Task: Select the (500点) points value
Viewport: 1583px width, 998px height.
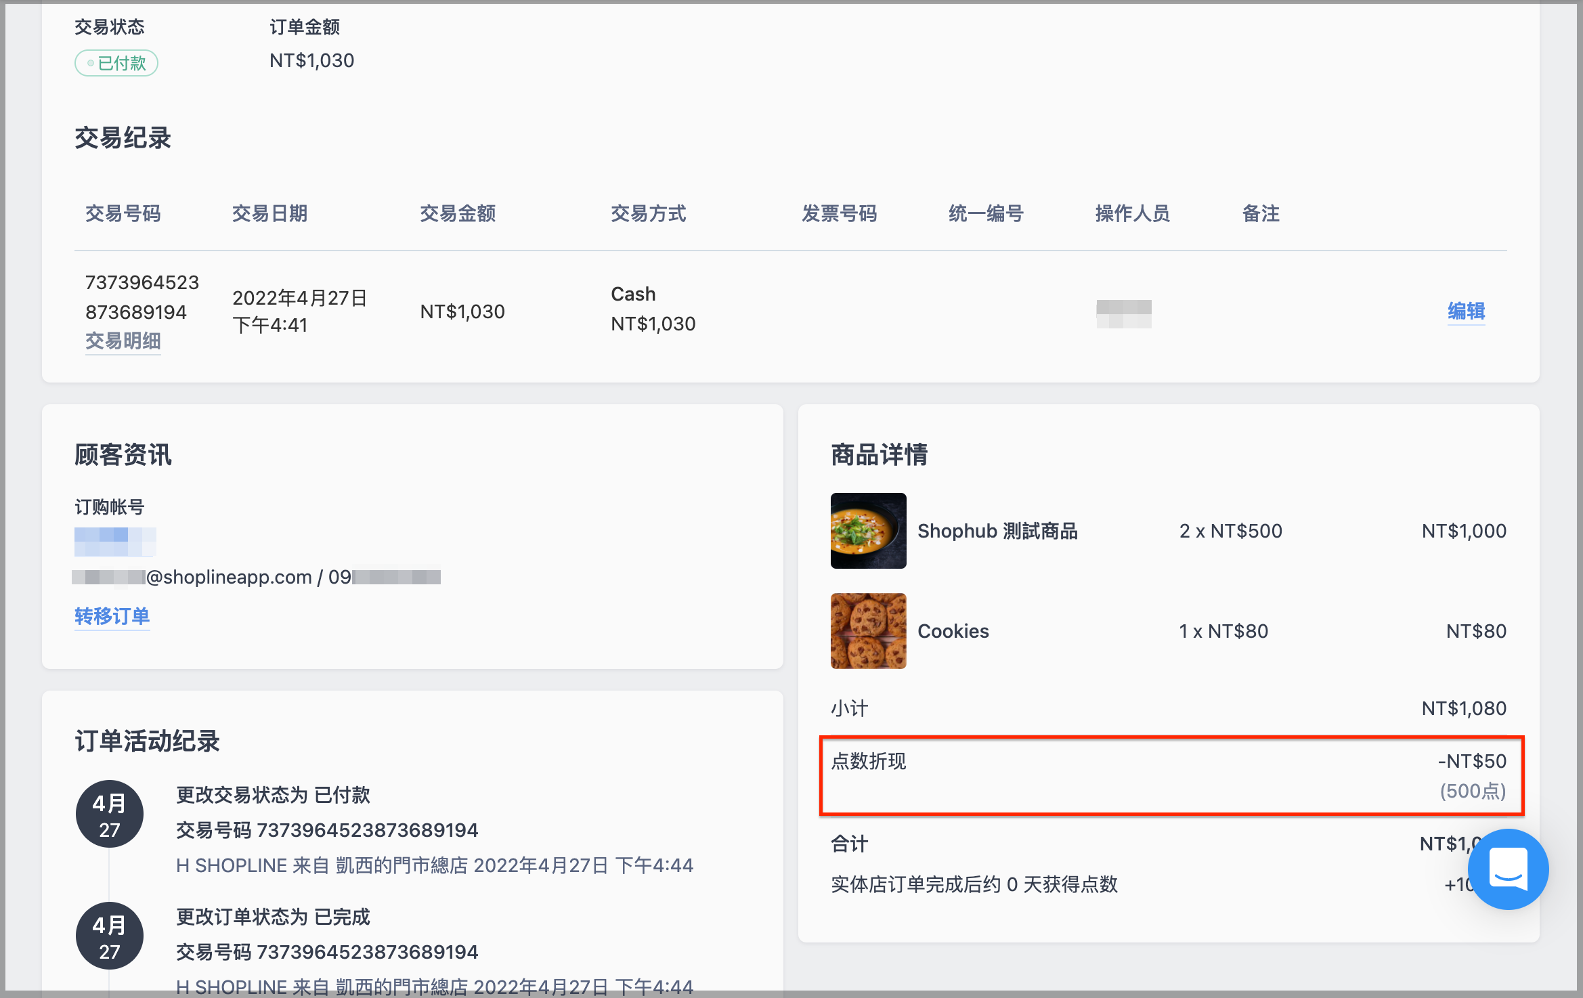Action: (1473, 791)
